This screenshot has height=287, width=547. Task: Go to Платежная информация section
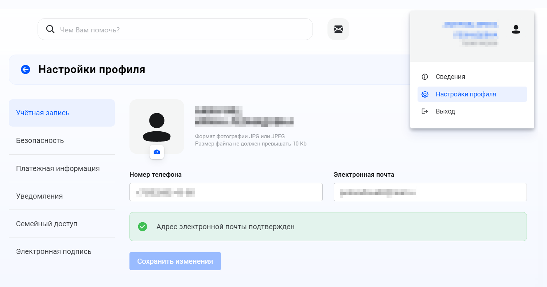click(62, 168)
